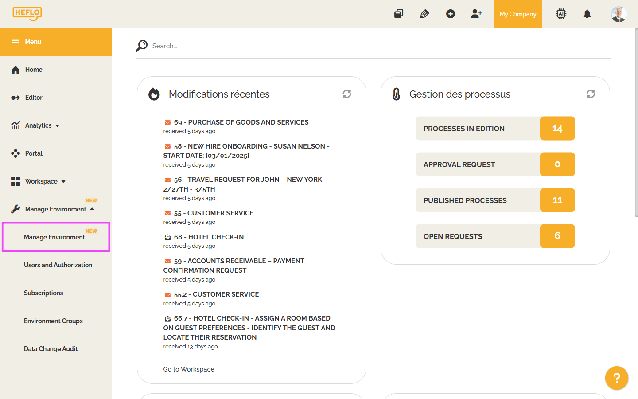The width and height of the screenshot is (638, 399).
Task: Click the plus circle add icon
Action: coord(451,14)
